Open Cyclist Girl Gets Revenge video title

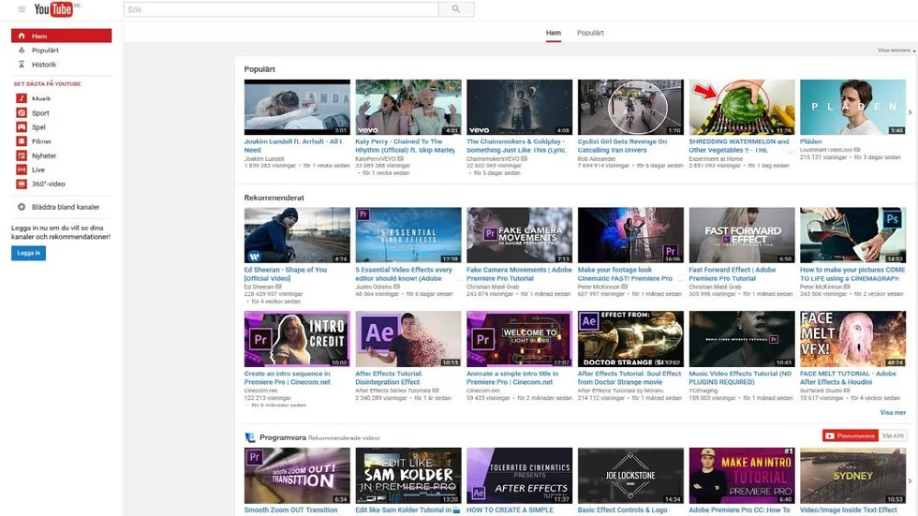(622, 146)
